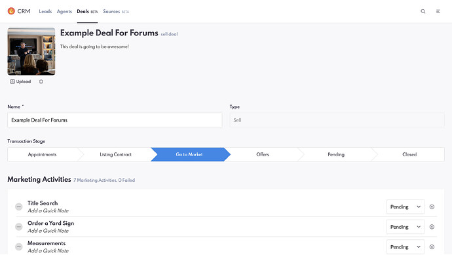Open Measurements Pending status dropdown

coord(405,247)
